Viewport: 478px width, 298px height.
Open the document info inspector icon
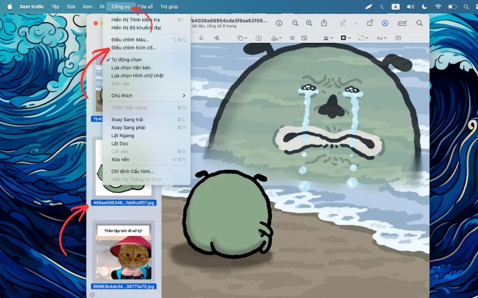tap(279, 23)
